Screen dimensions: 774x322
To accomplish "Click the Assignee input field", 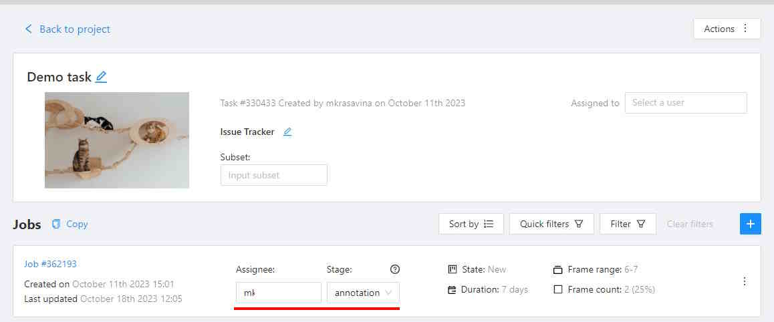I will [x=278, y=293].
